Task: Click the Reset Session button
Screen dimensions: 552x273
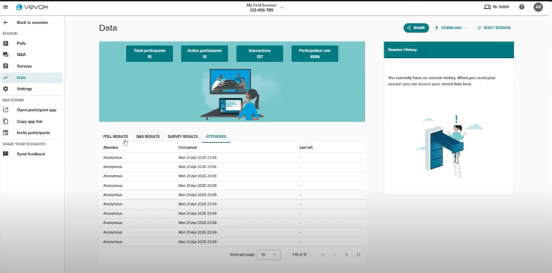Action: click(x=493, y=28)
